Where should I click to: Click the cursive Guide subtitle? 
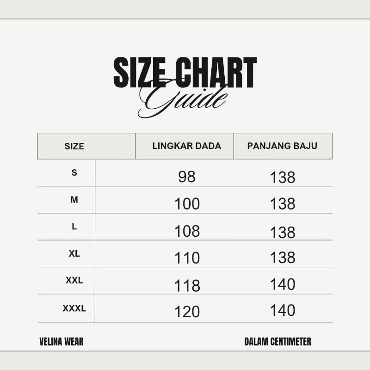pyautogui.click(x=183, y=98)
